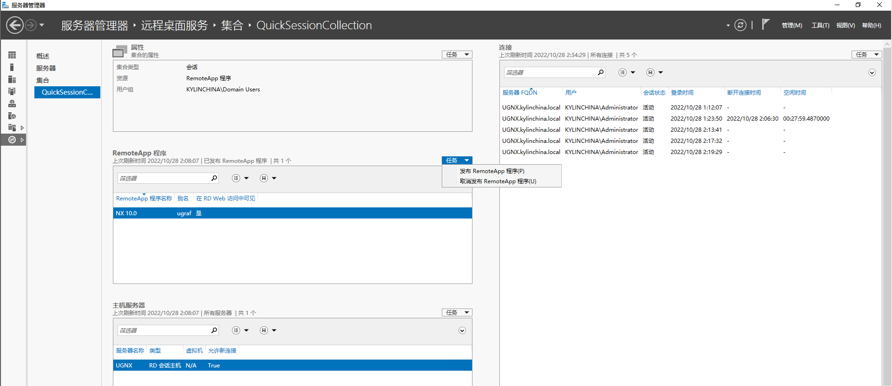
Task: Click 远程桌面服务 in the breadcrumb
Action: click(x=175, y=26)
